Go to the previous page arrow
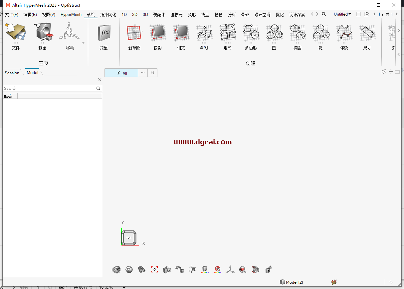404x289 pixels. point(374,14)
